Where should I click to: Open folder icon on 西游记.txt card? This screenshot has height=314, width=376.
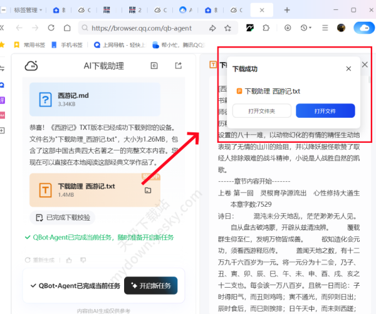click(x=148, y=190)
